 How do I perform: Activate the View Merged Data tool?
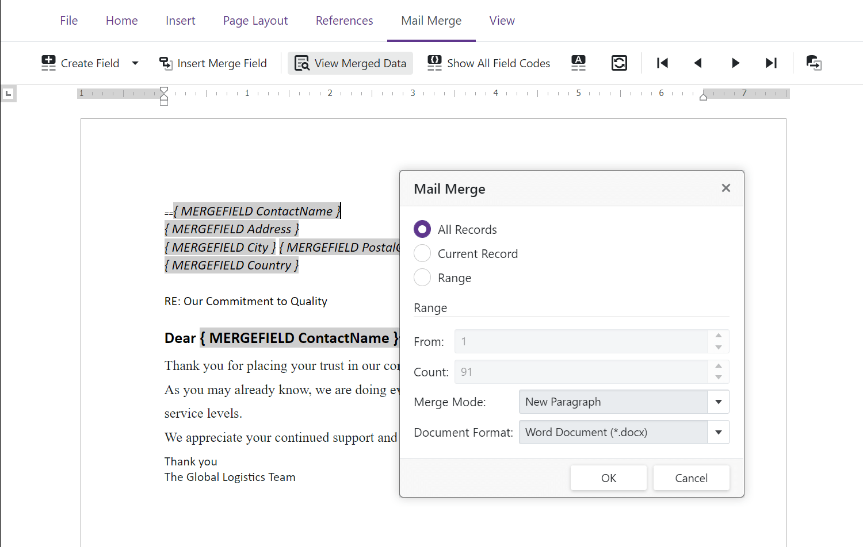click(x=350, y=63)
